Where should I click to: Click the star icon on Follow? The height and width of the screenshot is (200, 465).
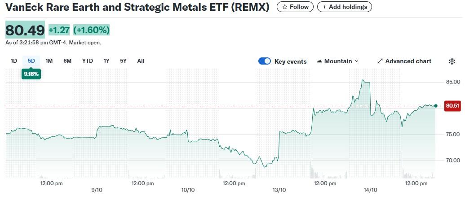pos(284,7)
